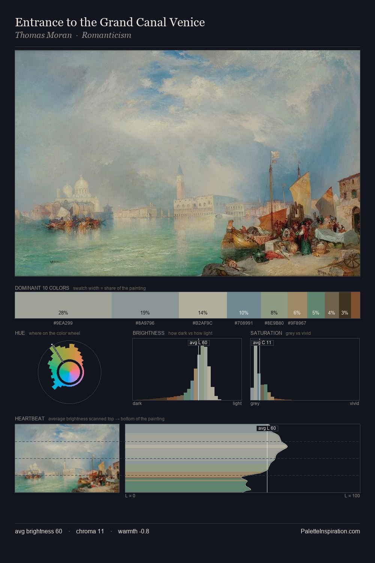Select the #8E9B80 hex code

[x=274, y=323]
